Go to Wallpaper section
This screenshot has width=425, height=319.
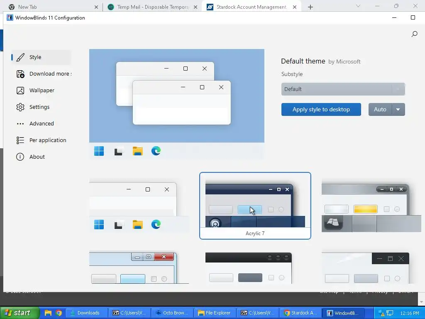[41, 90]
